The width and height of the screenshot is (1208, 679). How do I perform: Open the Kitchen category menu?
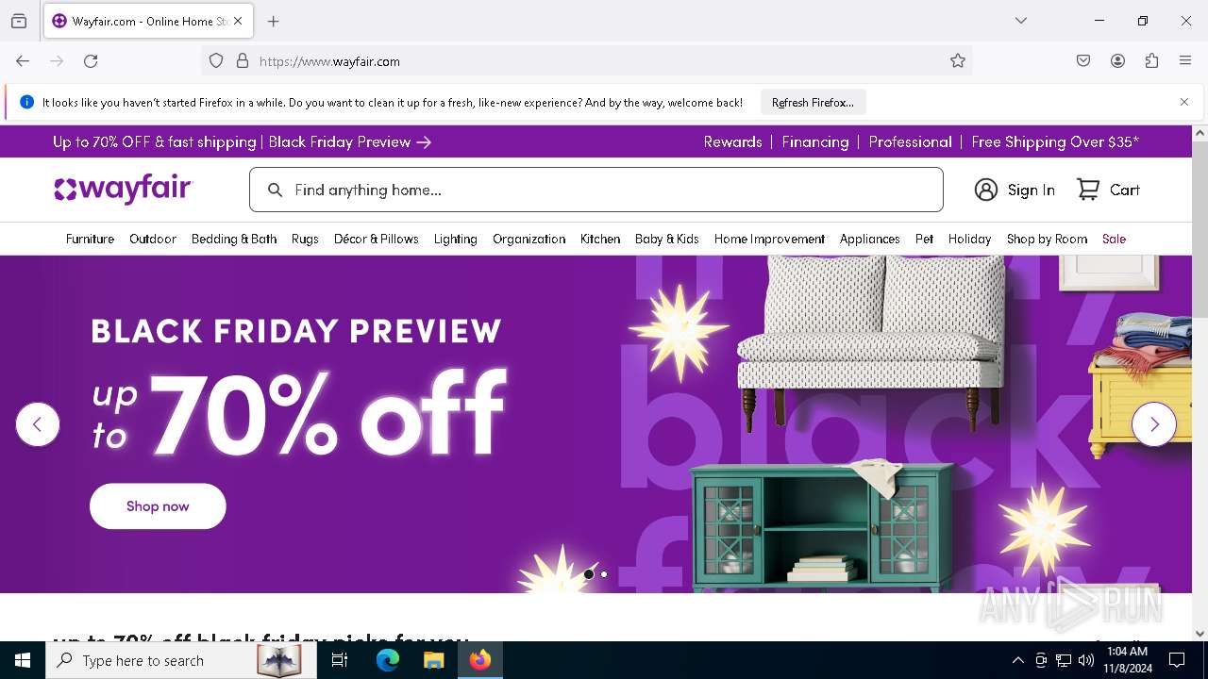coord(600,240)
